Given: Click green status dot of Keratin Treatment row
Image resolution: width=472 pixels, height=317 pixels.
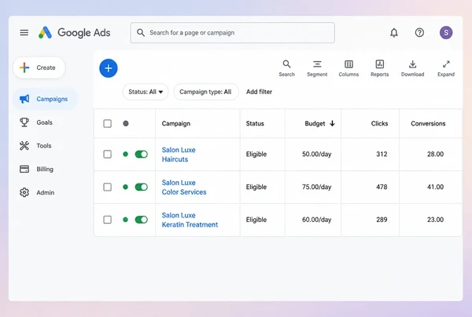Looking at the screenshot, I should coord(126,220).
